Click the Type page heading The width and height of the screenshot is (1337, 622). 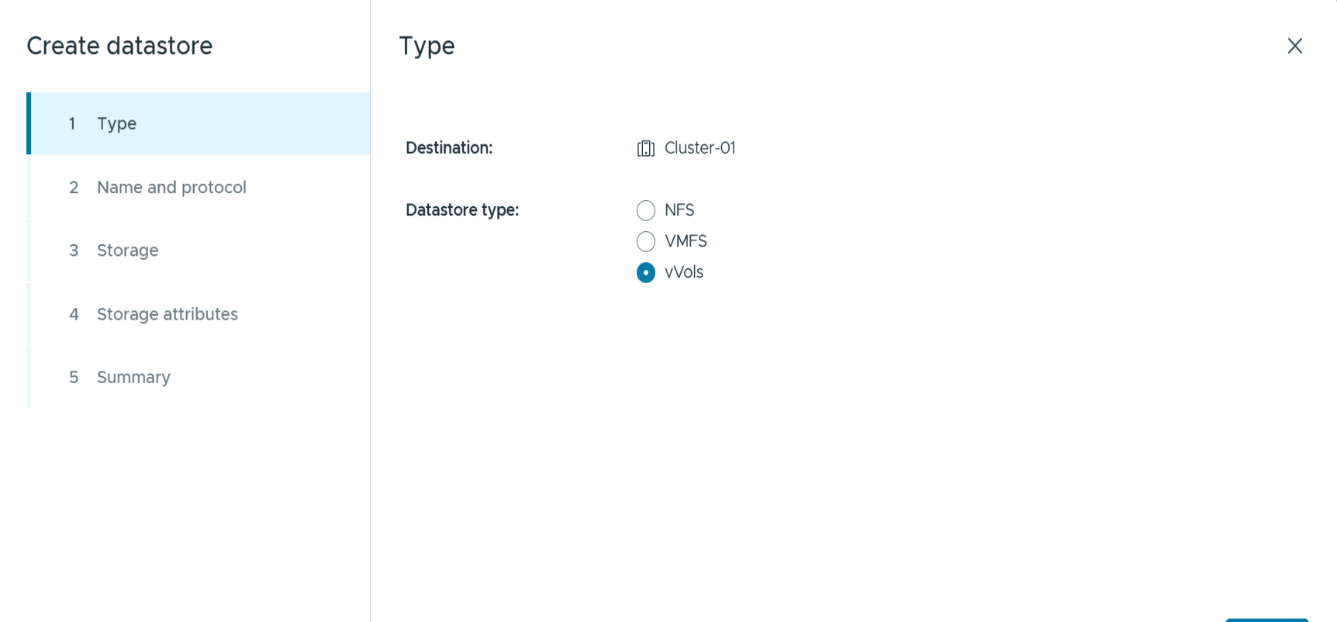coord(427,46)
